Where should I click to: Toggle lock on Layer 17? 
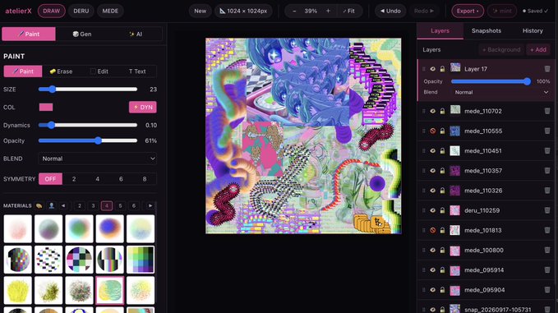442,69
